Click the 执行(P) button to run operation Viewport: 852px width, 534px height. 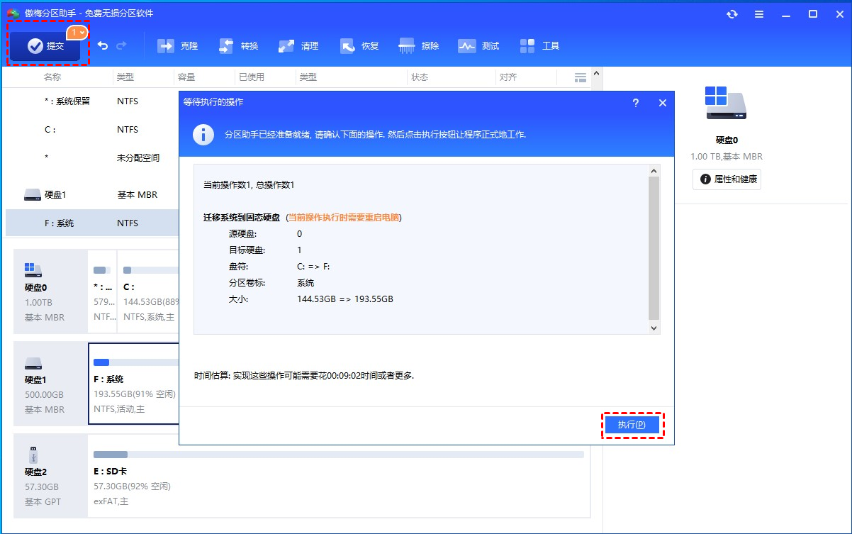(632, 425)
